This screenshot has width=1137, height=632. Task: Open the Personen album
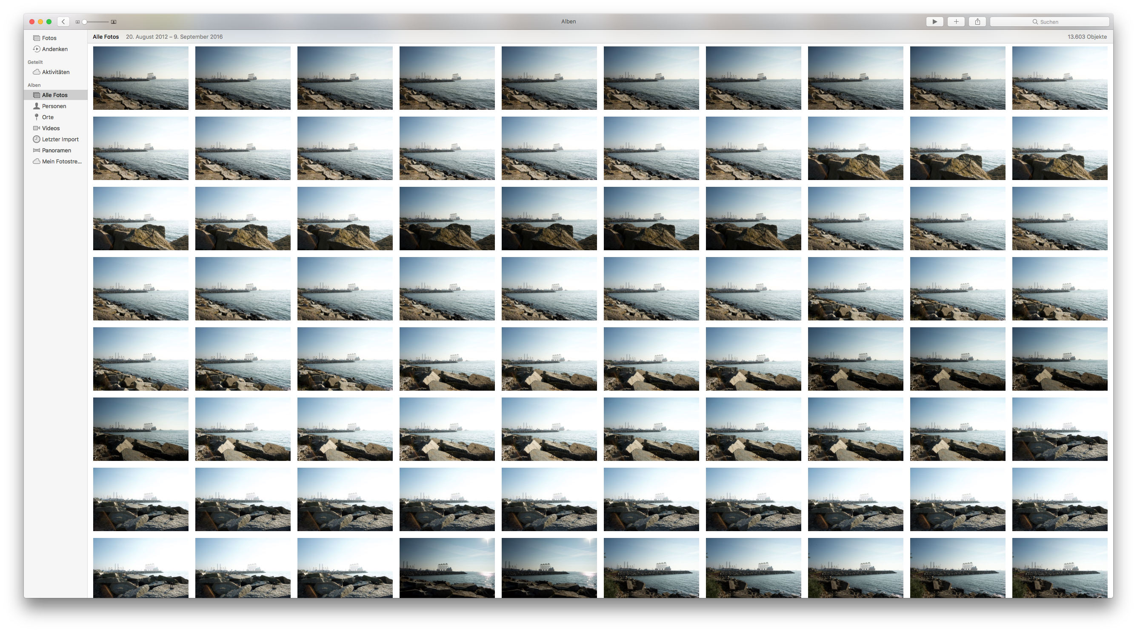pyautogui.click(x=56, y=106)
